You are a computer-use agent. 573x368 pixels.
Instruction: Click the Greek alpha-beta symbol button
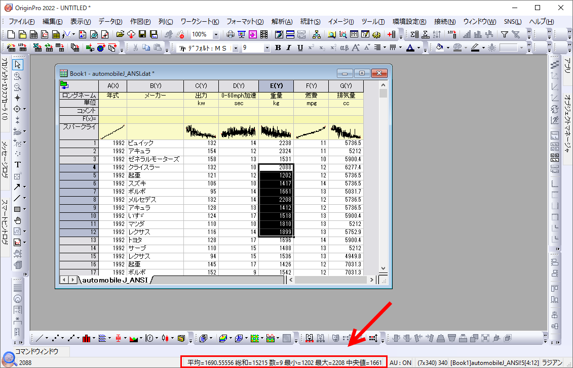click(344, 48)
